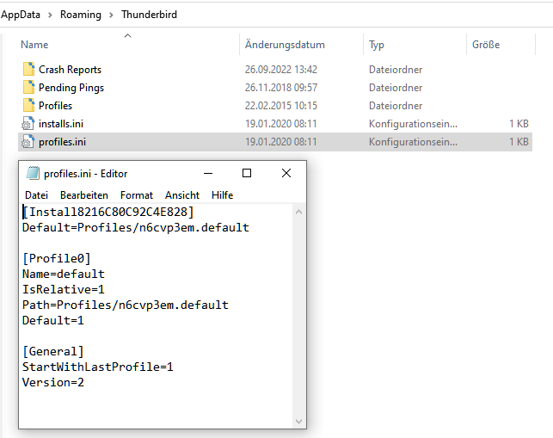Open the Ansicht menu in Editor
The height and width of the screenshot is (438, 553).
(x=182, y=195)
